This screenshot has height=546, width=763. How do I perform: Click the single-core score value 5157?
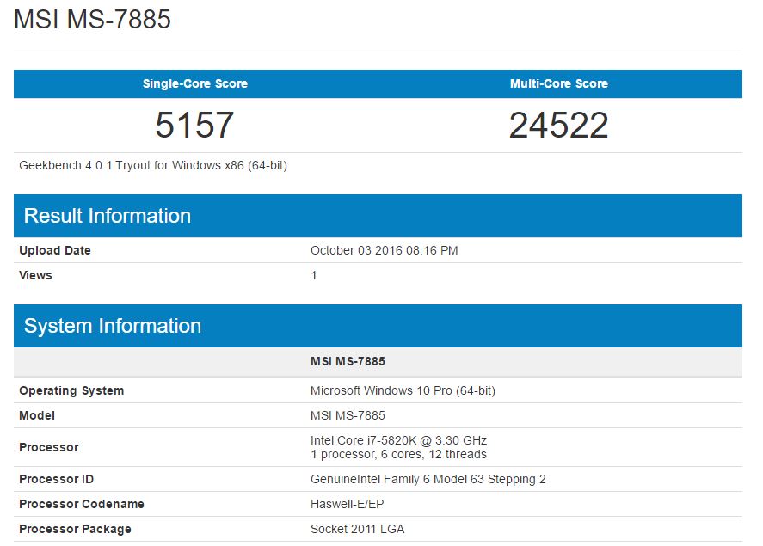click(194, 126)
